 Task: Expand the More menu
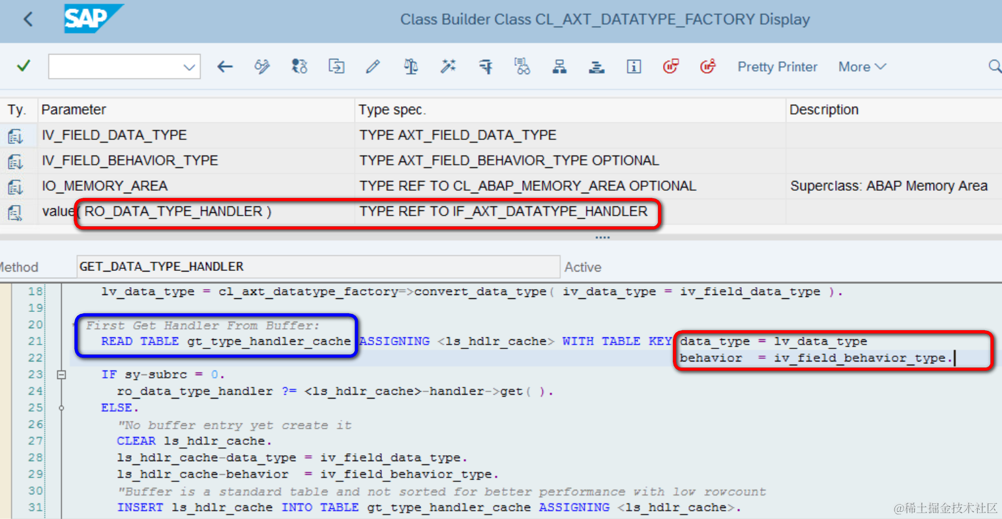pyautogui.click(x=862, y=67)
